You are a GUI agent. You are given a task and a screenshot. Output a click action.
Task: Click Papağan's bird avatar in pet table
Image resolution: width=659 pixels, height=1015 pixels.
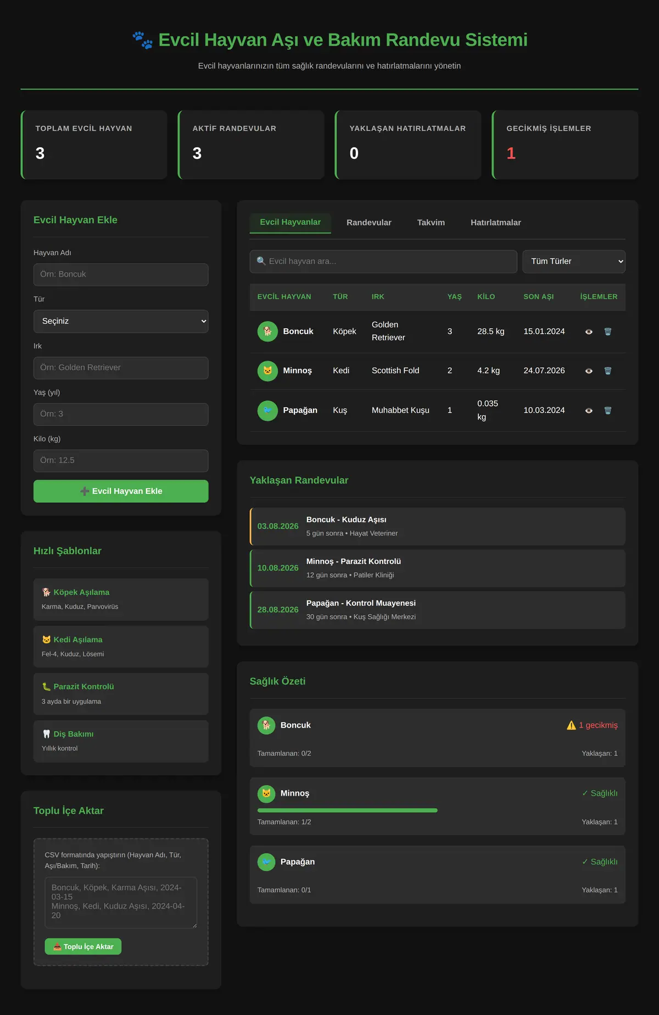tap(267, 410)
